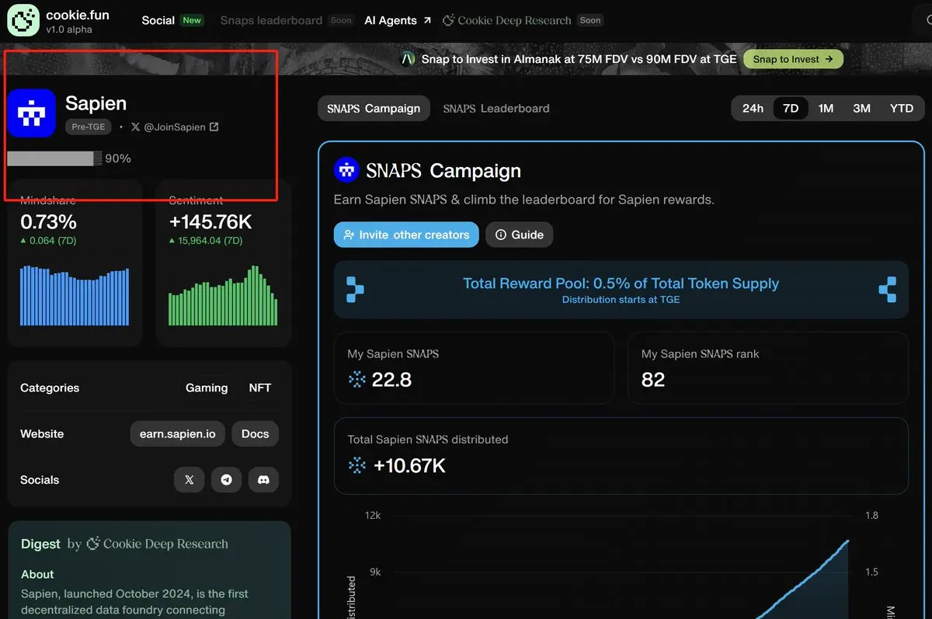Click the snaps icon next to +10.67K
This screenshot has height=619, width=932.
[x=357, y=465]
